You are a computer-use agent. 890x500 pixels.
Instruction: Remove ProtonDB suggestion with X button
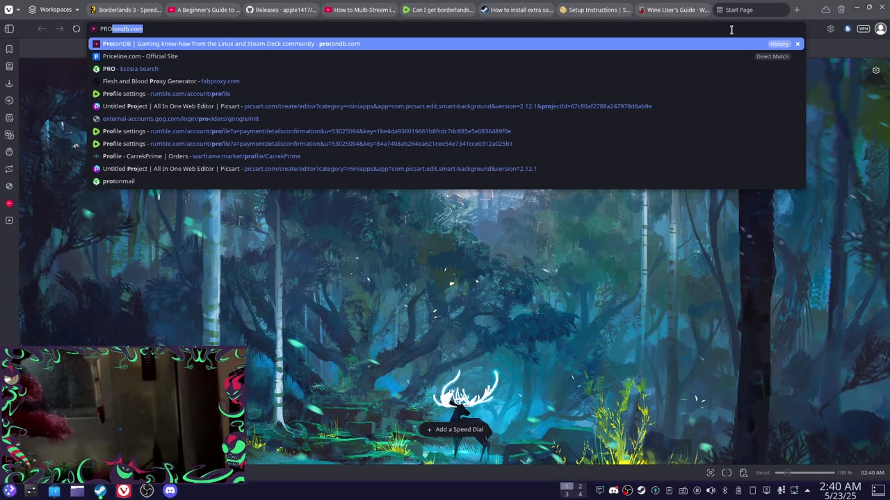tap(798, 44)
